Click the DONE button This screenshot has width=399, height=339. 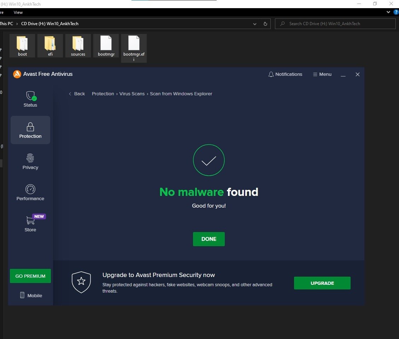(x=209, y=239)
